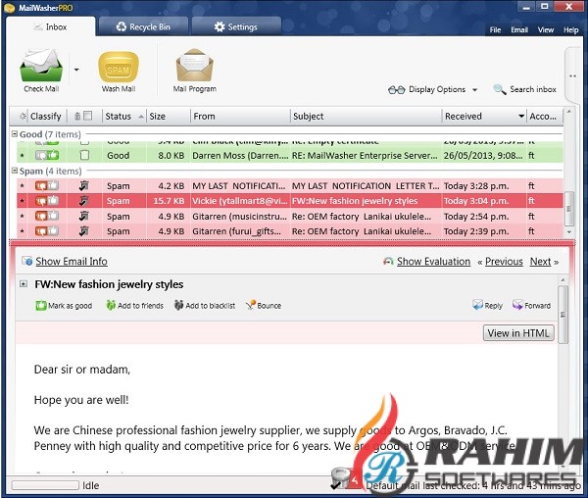Toggle delete mark for Gitarren furui_gifts email
This screenshot has height=498, width=588.
pyautogui.click(x=84, y=231)
